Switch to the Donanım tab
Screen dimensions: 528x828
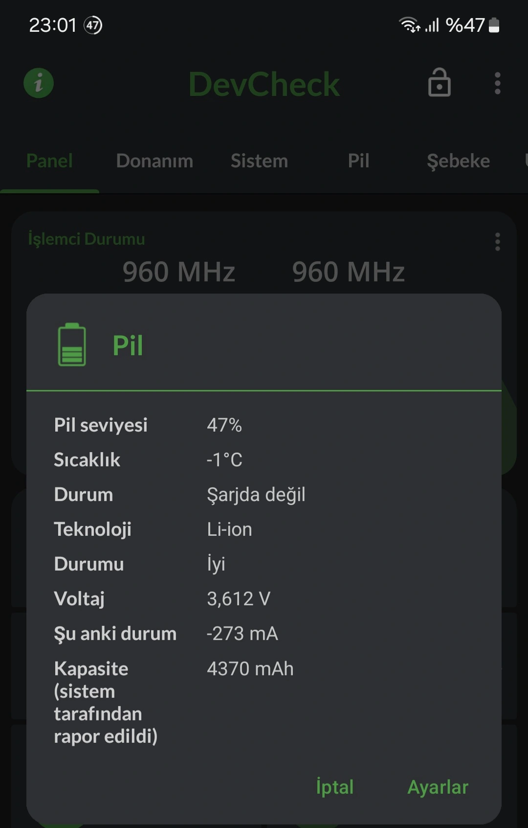point(154,161)
